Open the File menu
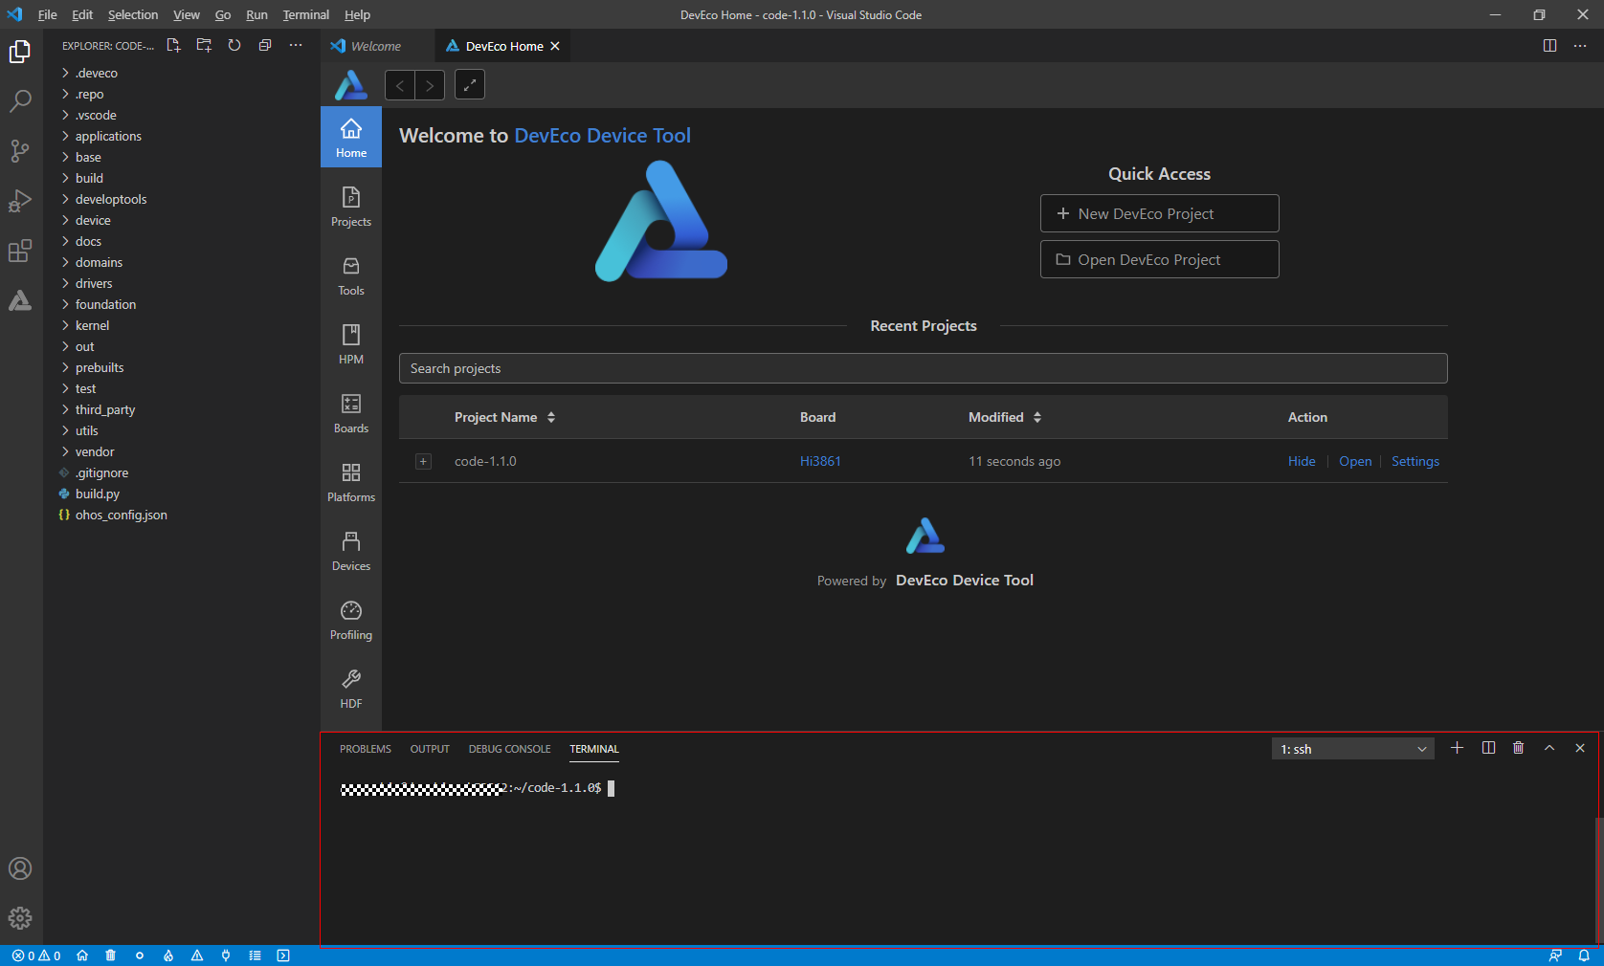1604x966 pixels. tap(47, 14)
